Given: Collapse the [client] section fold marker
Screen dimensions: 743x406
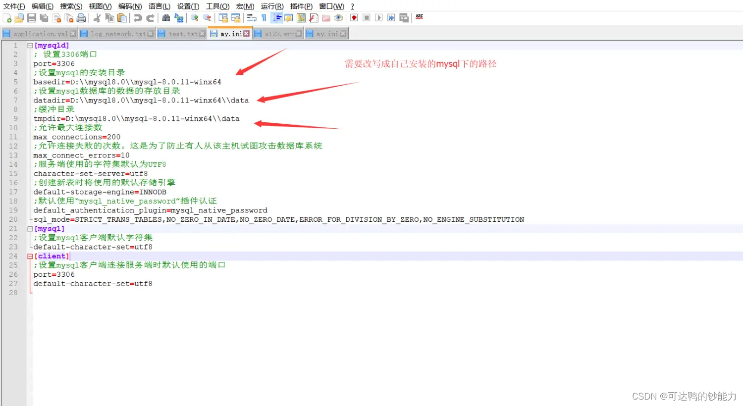Looking at the screenshot, I should (30, 256).
